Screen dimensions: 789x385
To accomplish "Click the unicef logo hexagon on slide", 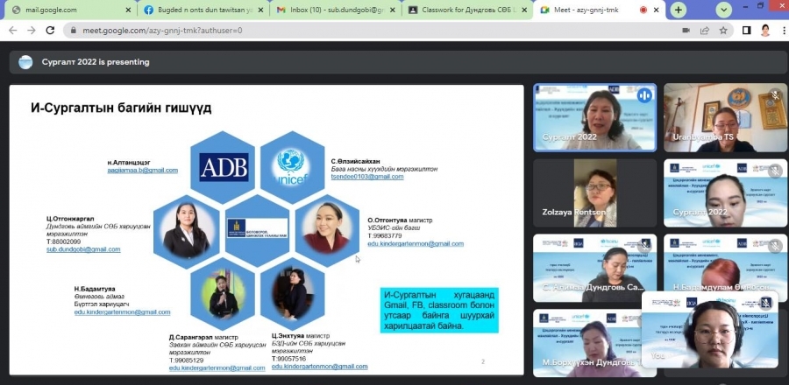I will 292,167.
